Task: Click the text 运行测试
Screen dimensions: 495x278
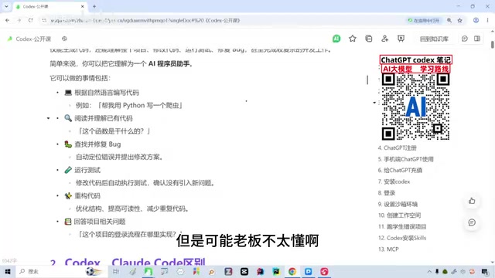Action: point(87,170)
